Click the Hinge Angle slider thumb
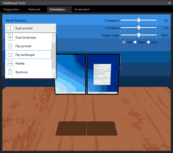 click(x=139, y=35)
